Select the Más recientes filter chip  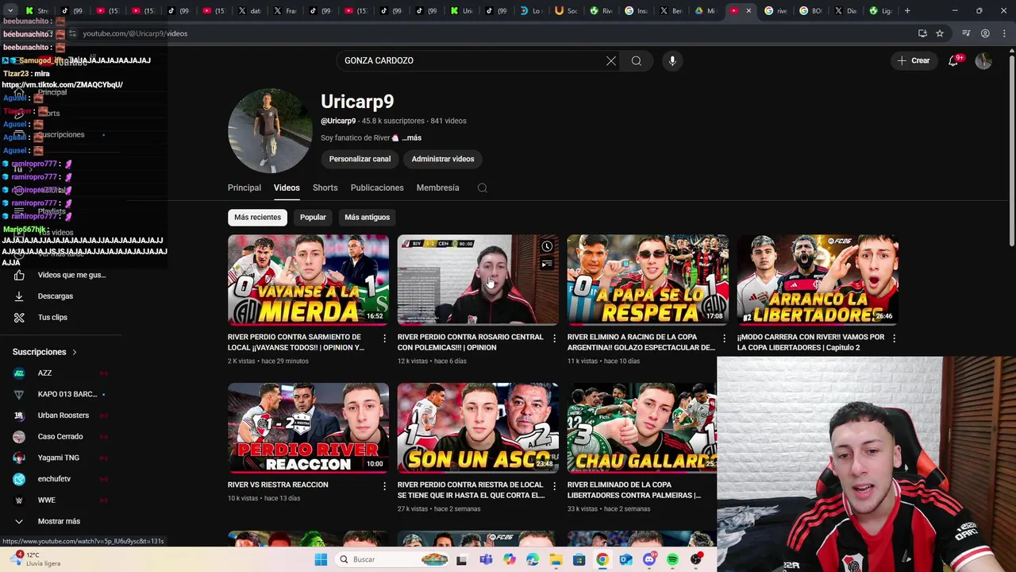tap(257, 217)
